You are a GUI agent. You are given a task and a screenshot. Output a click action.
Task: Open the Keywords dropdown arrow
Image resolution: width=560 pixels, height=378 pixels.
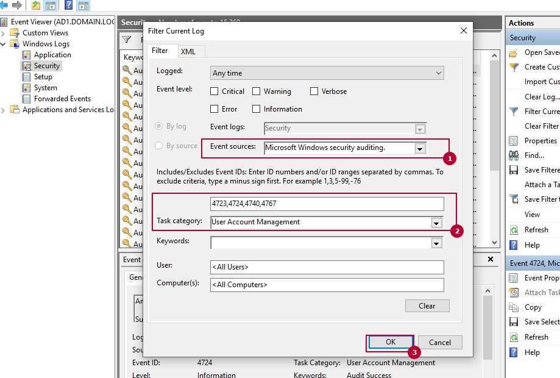436,243
